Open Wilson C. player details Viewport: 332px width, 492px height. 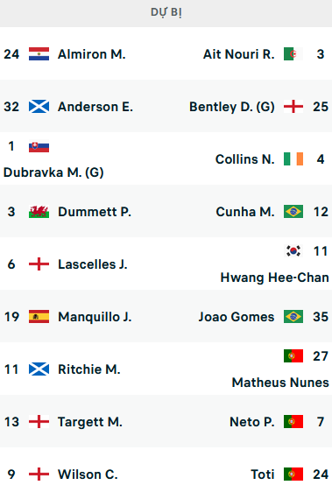[x=88, y=474]
